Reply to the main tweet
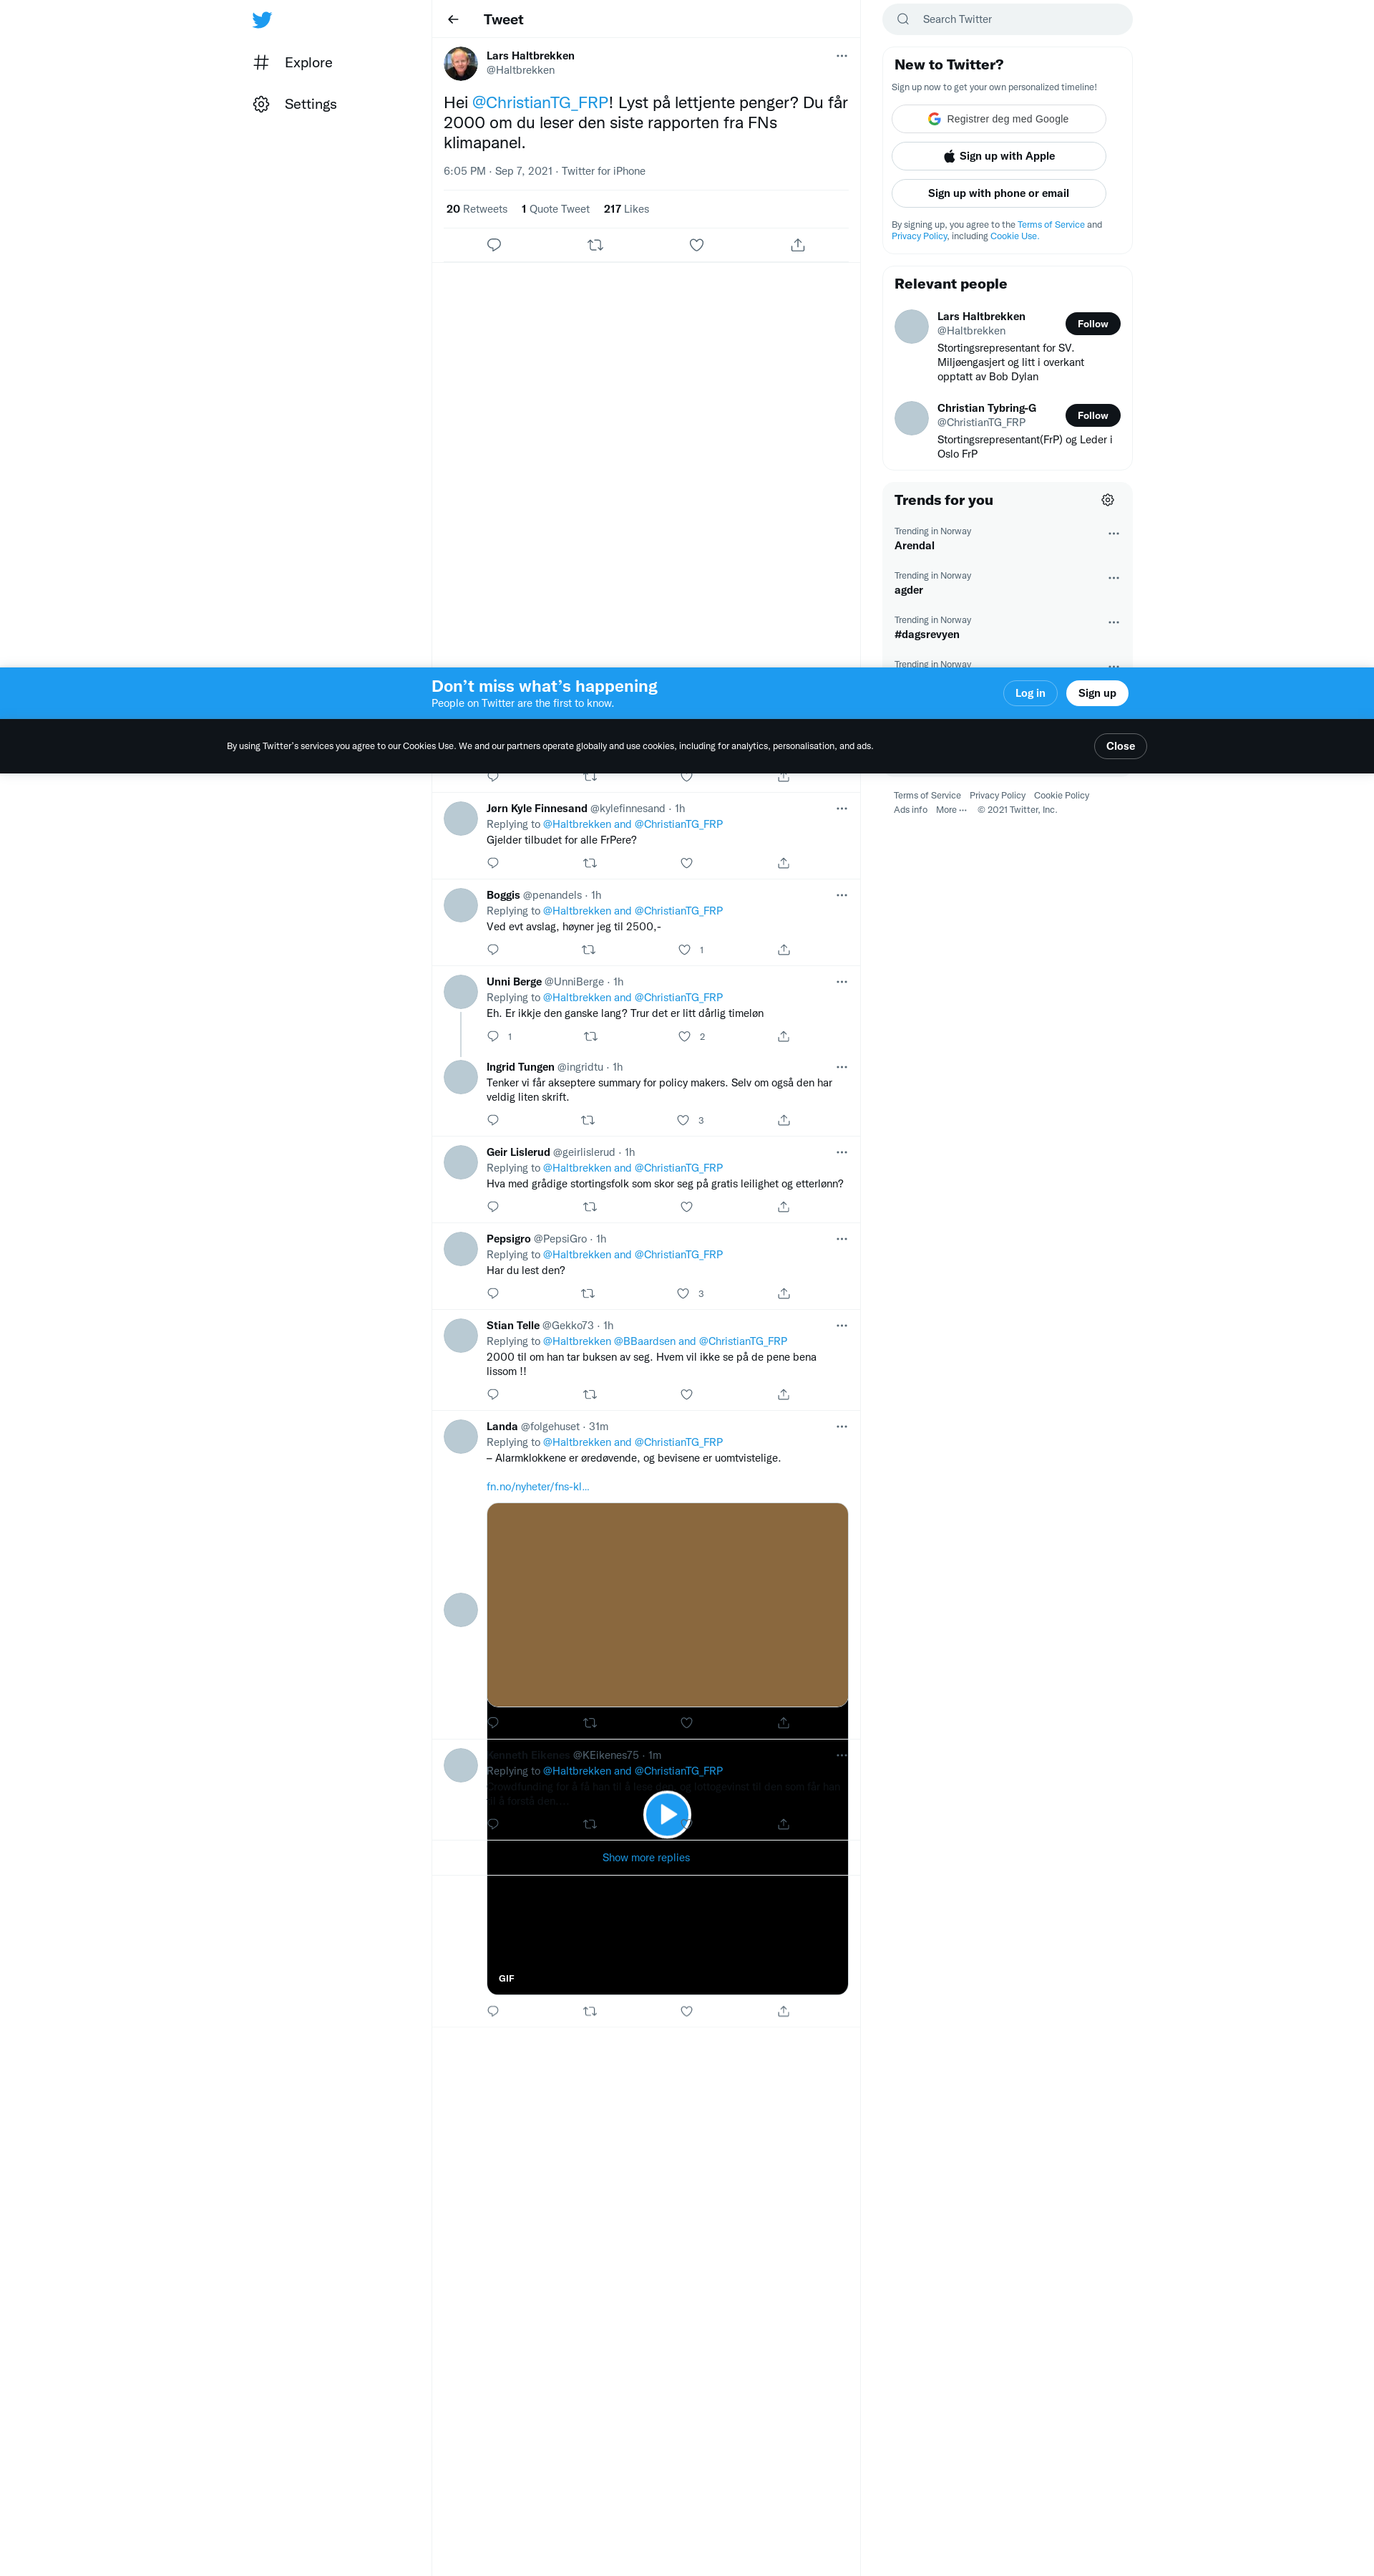 click(x=494, y=245)
